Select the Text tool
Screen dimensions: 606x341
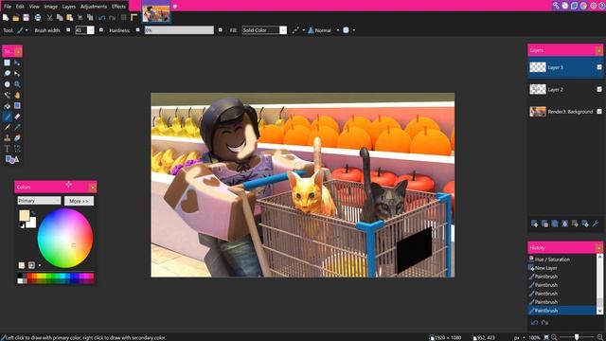click(x=7, y=149)
